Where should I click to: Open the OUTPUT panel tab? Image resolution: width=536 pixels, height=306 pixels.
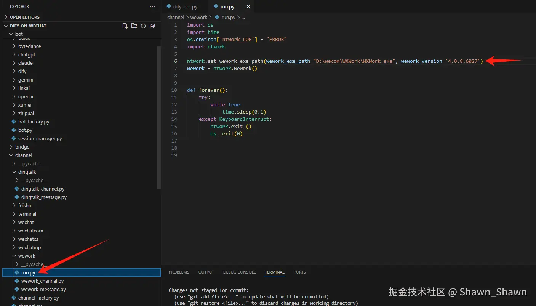[206, 272]
